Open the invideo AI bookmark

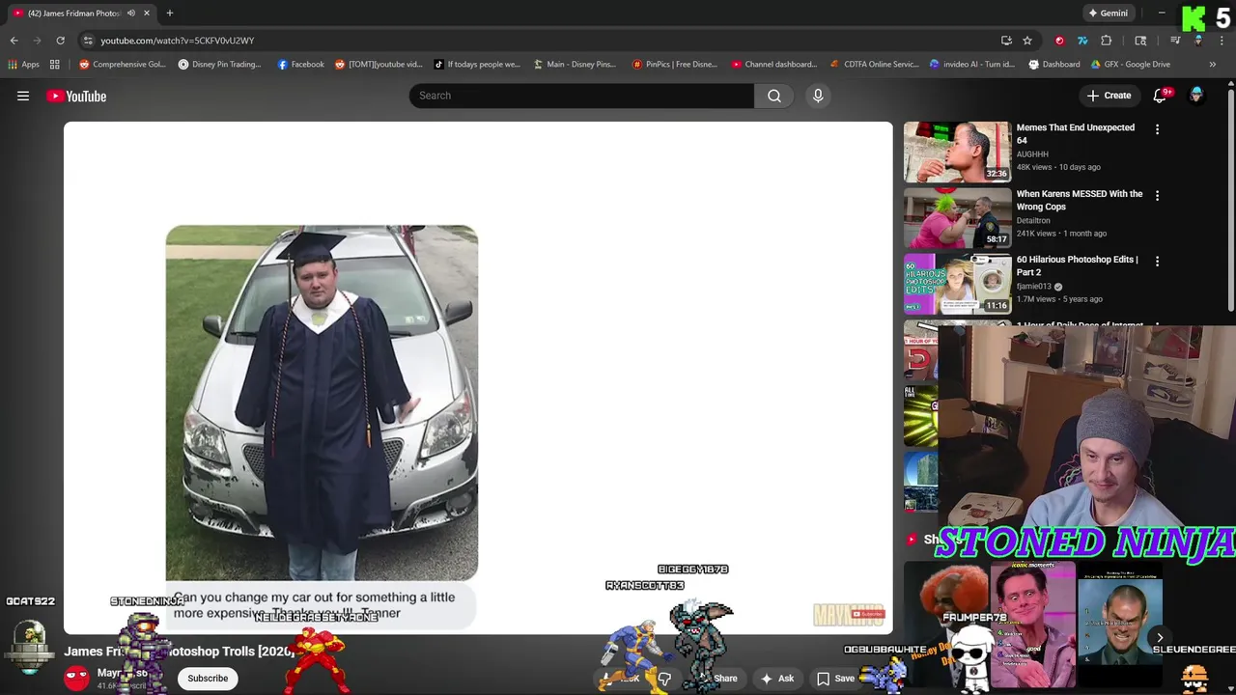(x=971, y=65)
